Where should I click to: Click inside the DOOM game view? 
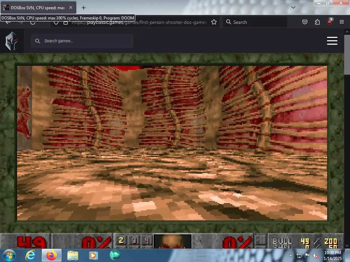tap(172, 143)
